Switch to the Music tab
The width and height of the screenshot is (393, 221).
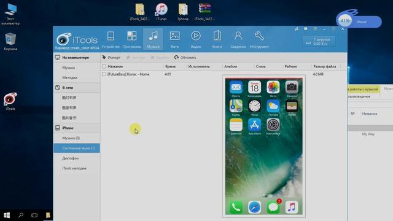click(153, 39)
